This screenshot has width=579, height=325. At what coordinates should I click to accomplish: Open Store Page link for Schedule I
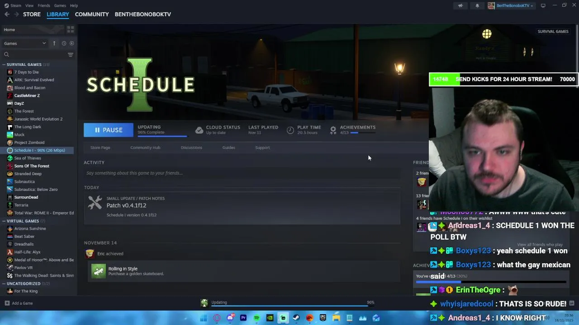[x=100, y=148]
